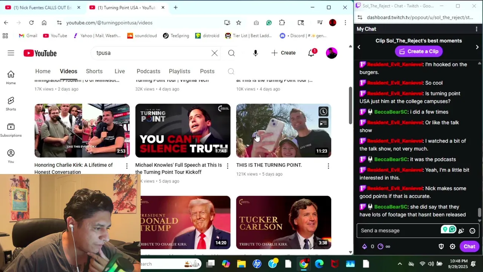
Task: Install the page as app icon
Action: click(x=227, y=23)
